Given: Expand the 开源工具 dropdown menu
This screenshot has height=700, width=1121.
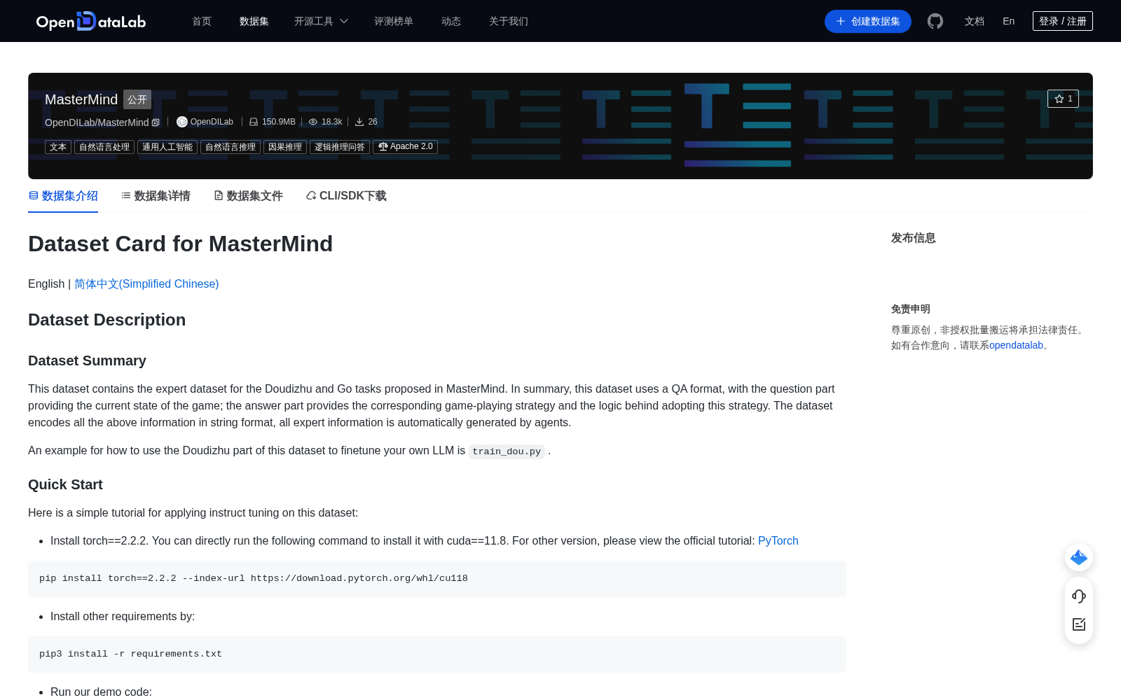Looking at the screenshot, I should pyautogui.click(x=321, y=21).
